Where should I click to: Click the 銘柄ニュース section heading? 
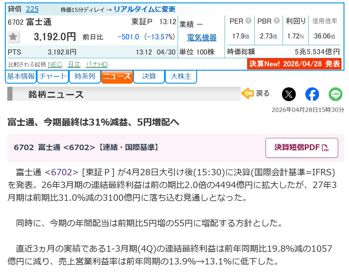(56, 94)
